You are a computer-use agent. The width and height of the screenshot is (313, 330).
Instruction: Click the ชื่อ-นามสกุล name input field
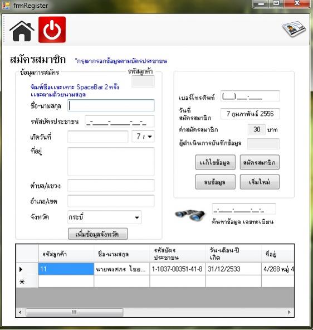click(111, 105)
